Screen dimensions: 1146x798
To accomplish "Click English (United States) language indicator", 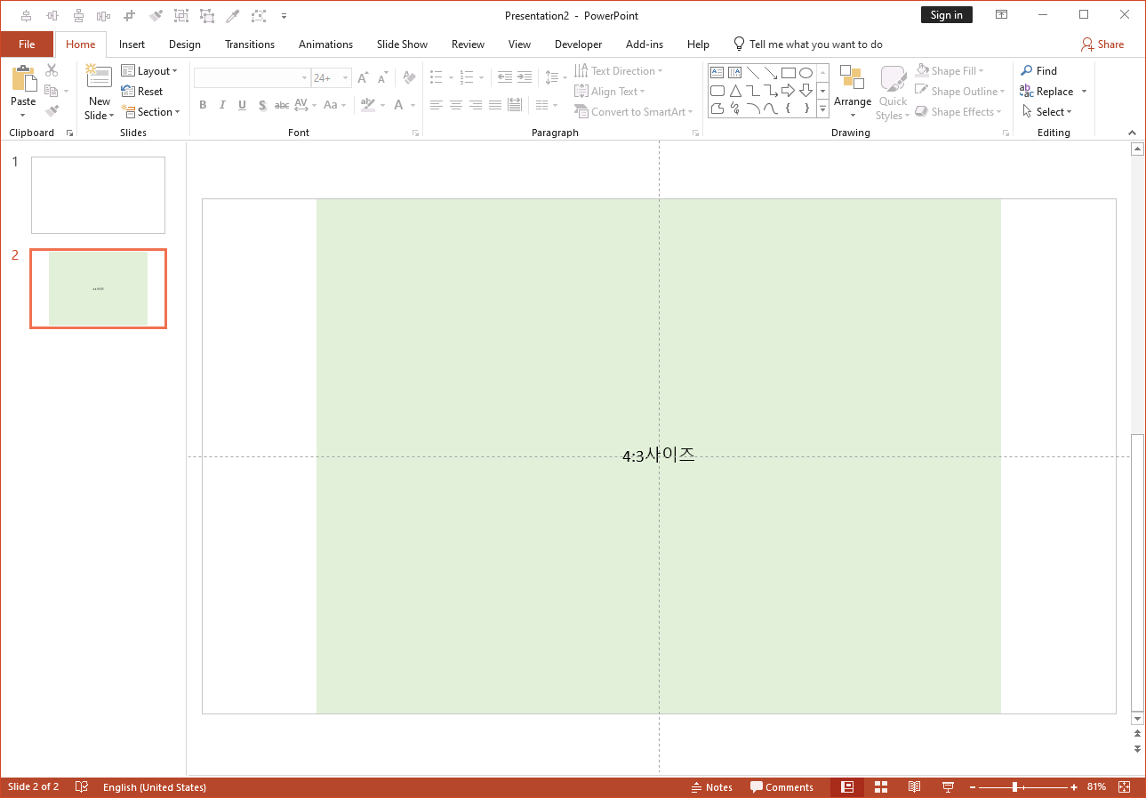I will tap(155, 787).
